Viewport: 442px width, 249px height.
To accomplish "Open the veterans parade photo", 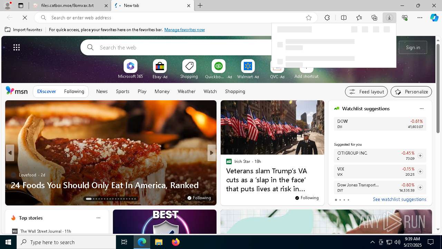I will coord(272,127).
